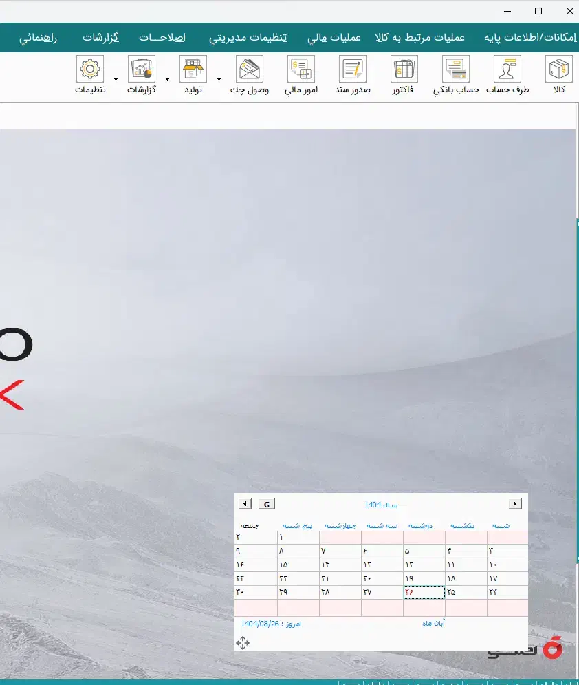
Task: Expand dropdown arrow between وصول چك and توليد
Action: tap(219, 79)
